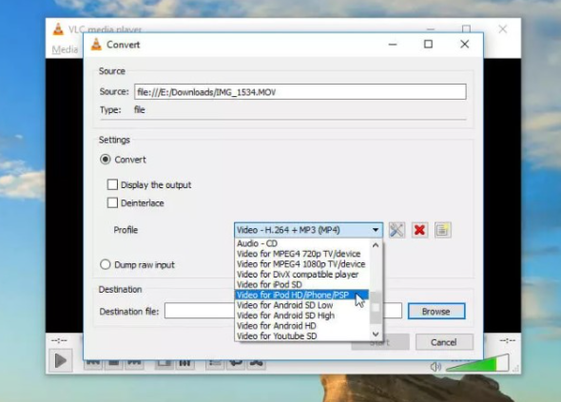Maximize the Convert dialog
This screenshot has width=561, height=402.
coord(428,45)
